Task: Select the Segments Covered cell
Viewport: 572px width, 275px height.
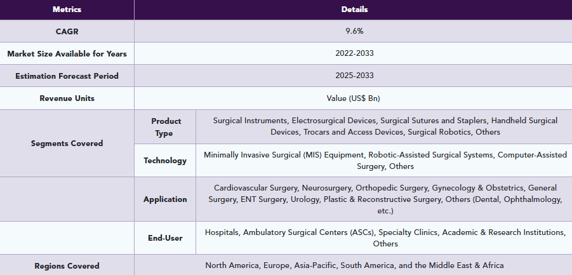Action: tap(67, 143)
